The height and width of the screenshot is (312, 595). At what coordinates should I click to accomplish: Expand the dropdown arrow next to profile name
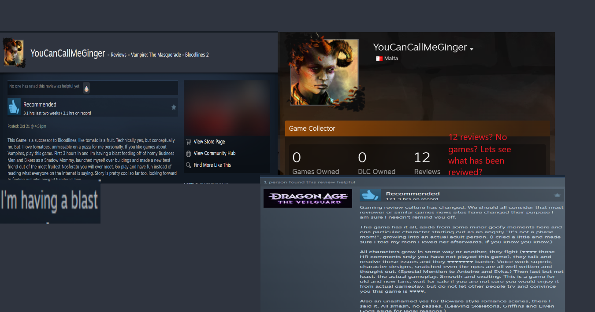[x=472, y=49]
